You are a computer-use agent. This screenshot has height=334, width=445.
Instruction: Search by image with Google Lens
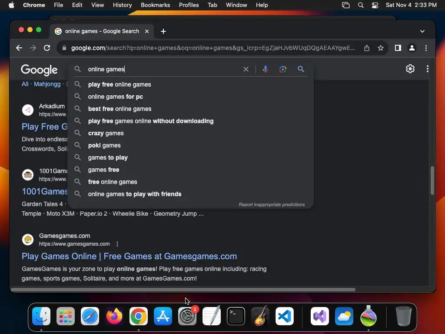(282, 69)
